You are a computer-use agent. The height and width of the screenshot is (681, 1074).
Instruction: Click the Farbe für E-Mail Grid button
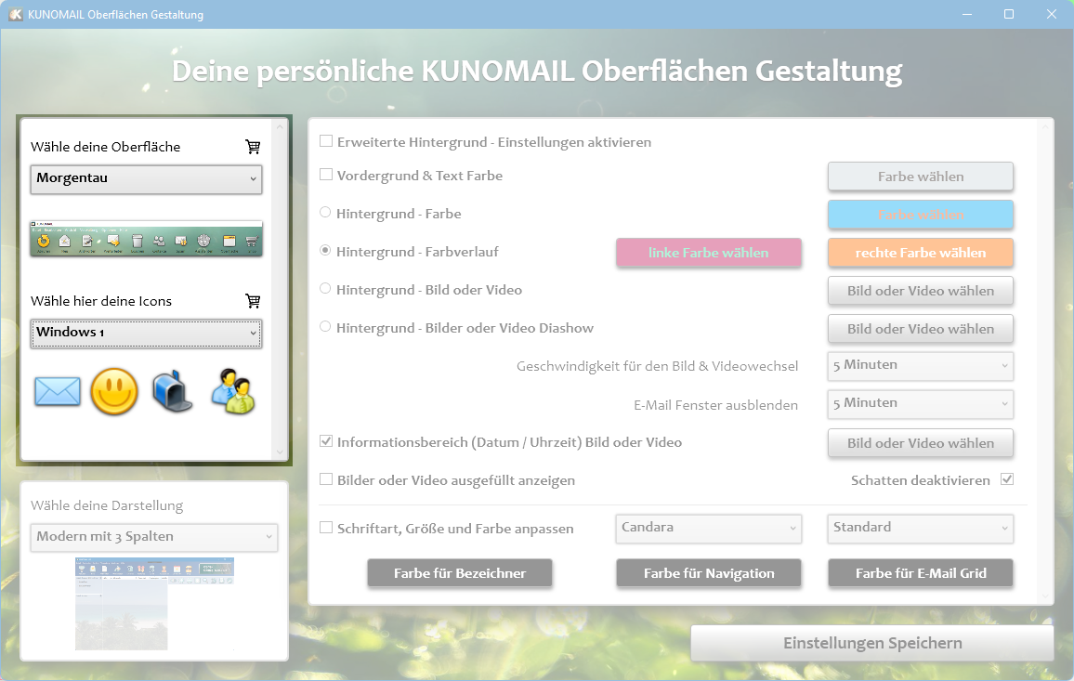tap(921, 573)
